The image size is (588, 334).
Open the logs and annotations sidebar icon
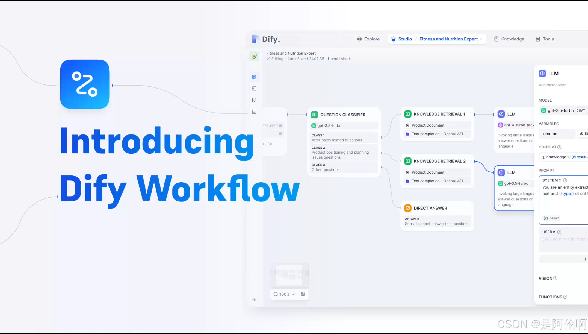pyautogui.click(x=254, y=100)
